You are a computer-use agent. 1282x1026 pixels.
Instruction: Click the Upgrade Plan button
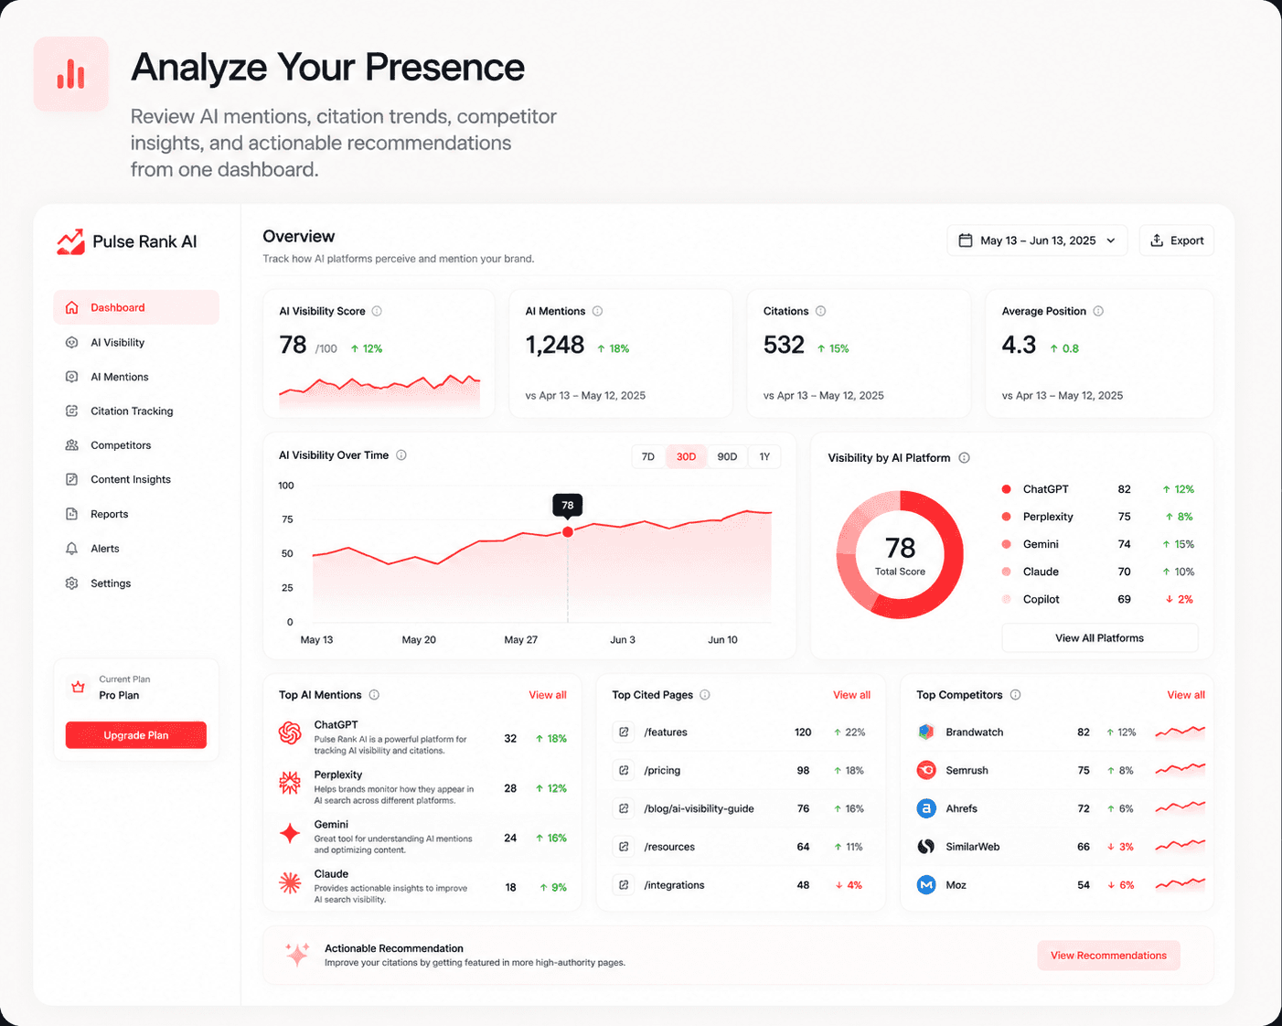pyautogui.click(x=136, y=735)
